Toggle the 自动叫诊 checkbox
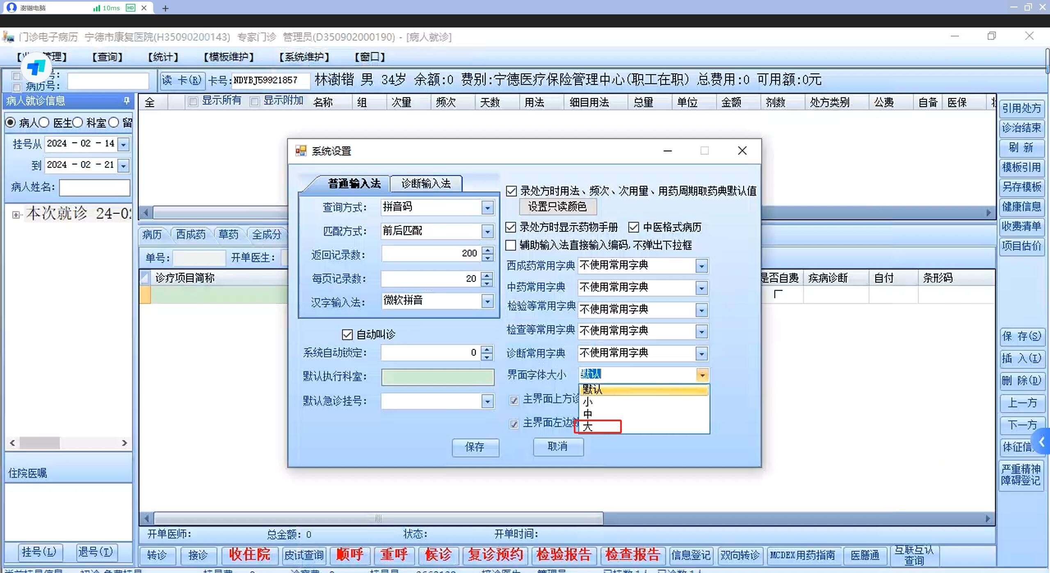 tap(347, 335)
